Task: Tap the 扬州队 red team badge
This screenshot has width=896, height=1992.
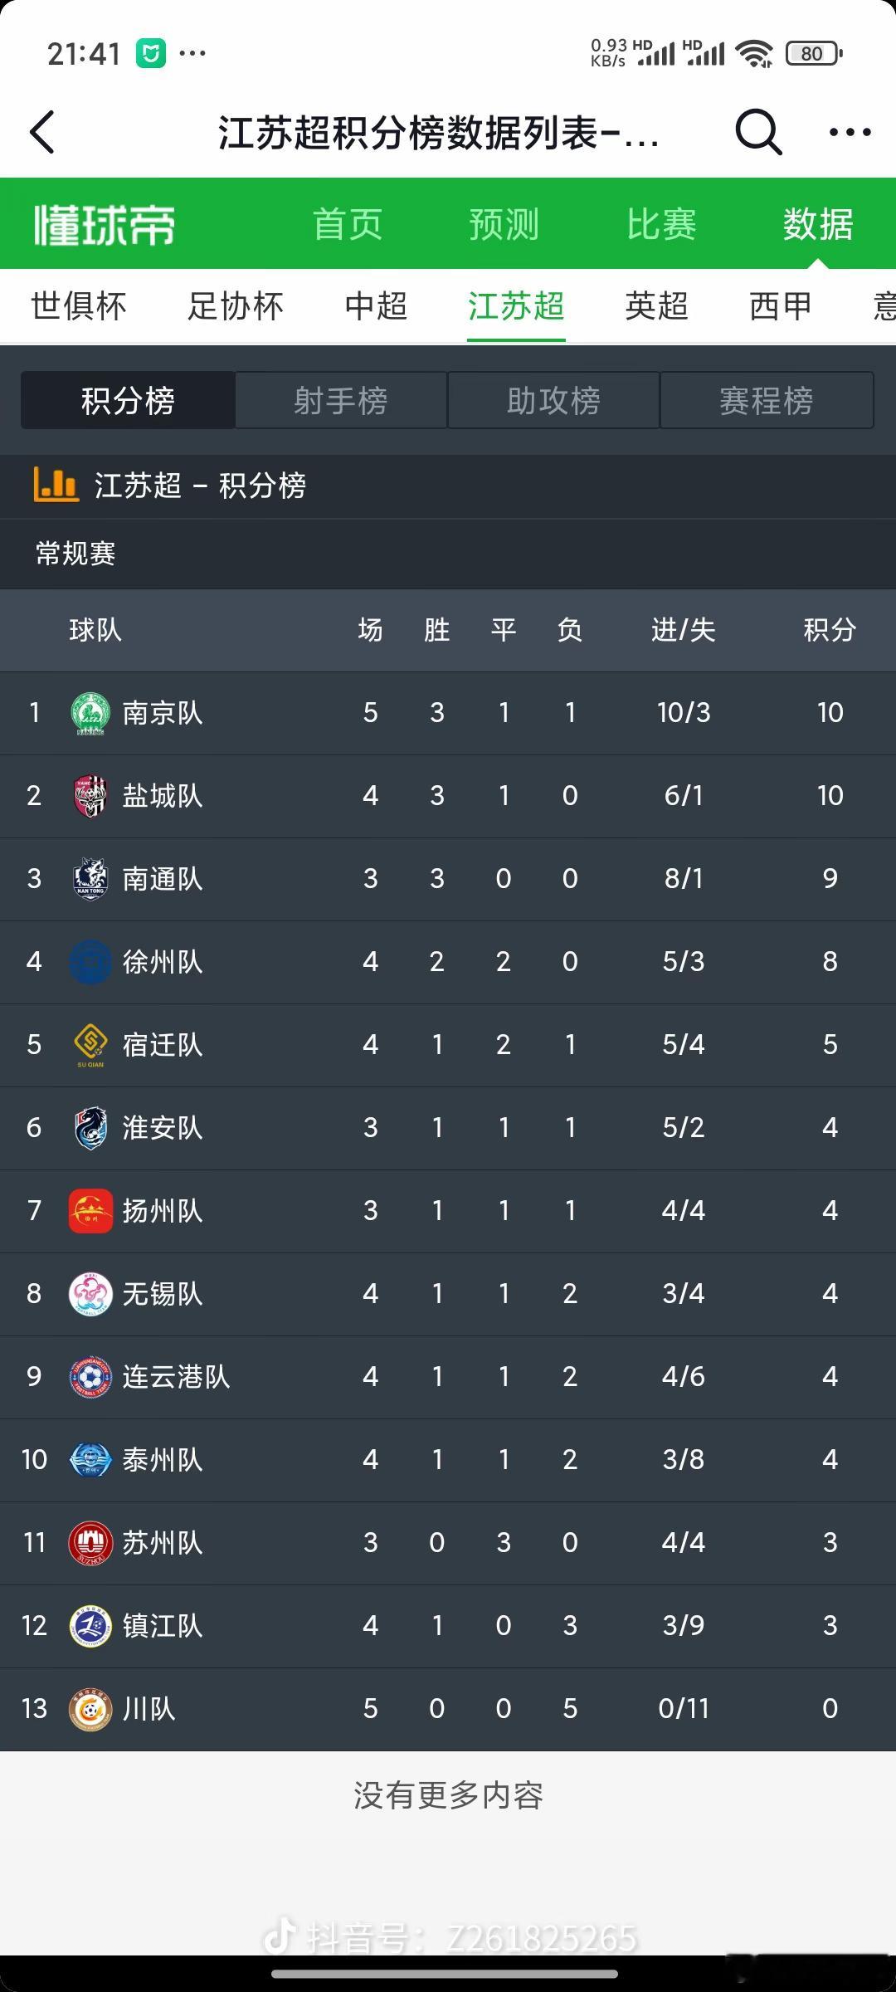Action: [x=90, y=1211]
